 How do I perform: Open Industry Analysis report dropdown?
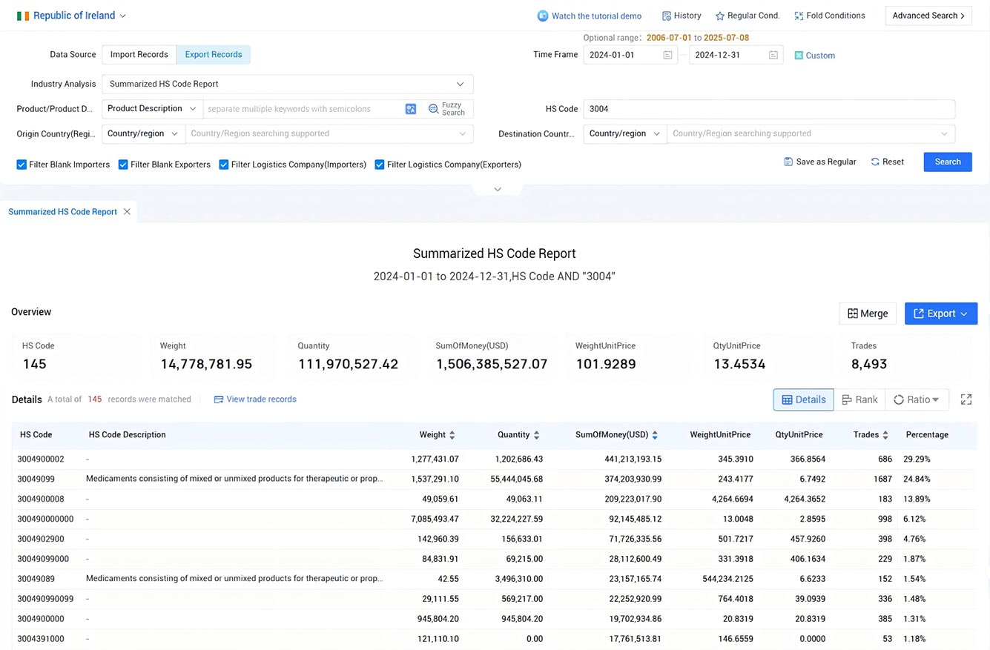(288, 84)
